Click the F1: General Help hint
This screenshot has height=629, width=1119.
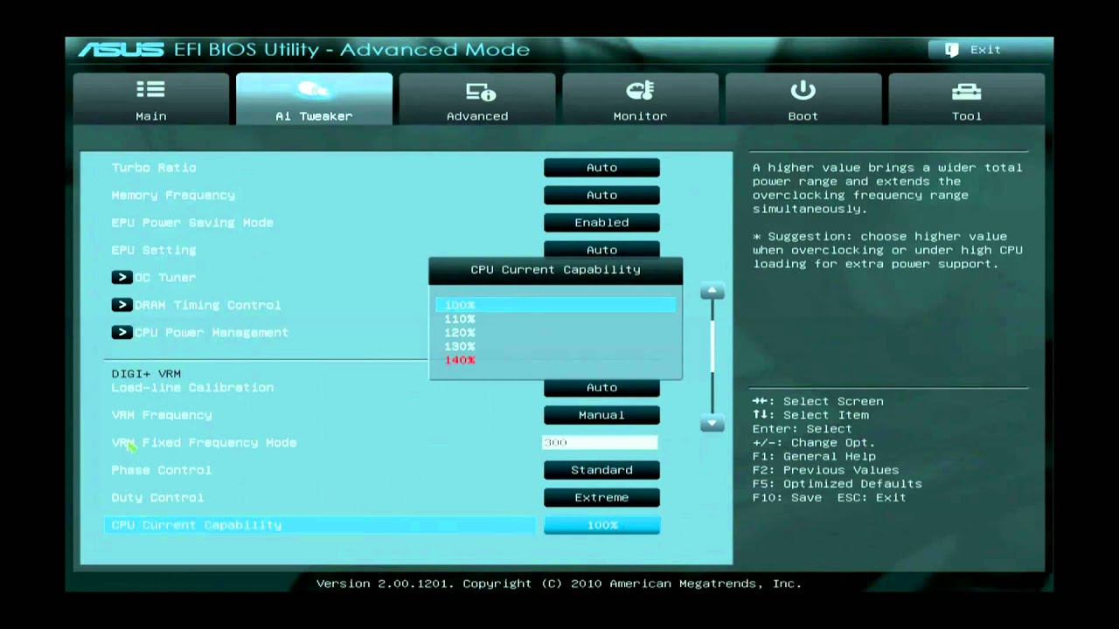pyautogui.click(x=814, y=456)
